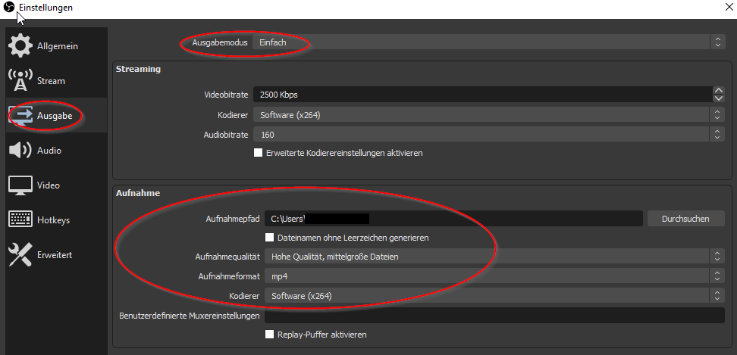Increase Videobitrate with up arrow

tap(718, 91)
